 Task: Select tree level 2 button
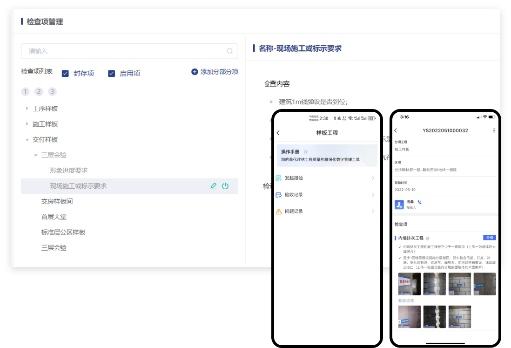coord(39,92)
